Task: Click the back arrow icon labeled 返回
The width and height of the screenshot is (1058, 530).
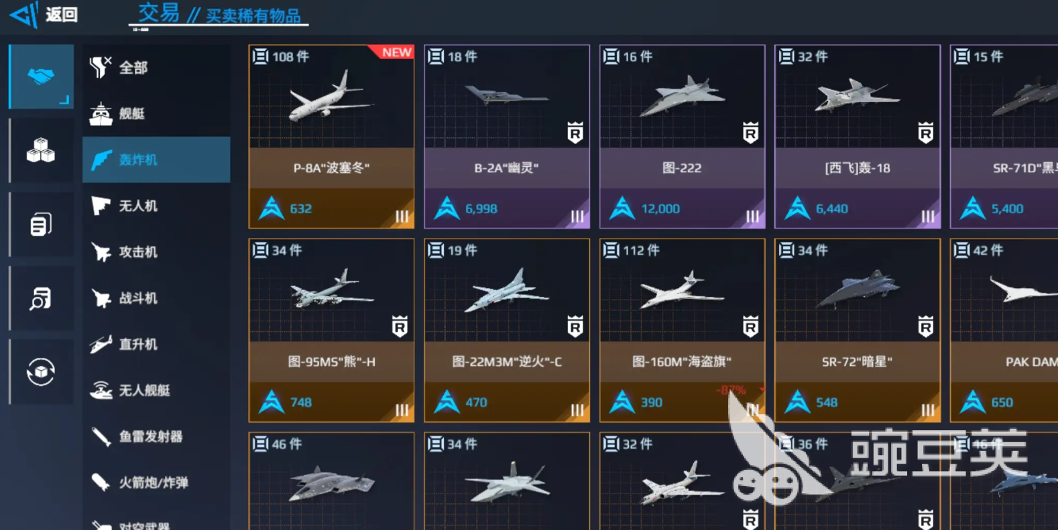Action: tap(24, 15)
